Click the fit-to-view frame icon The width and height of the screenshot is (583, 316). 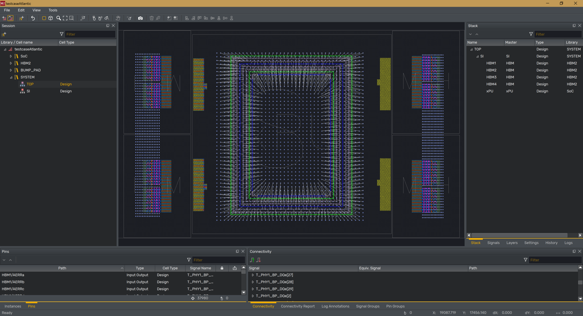[x=65, y=18]
